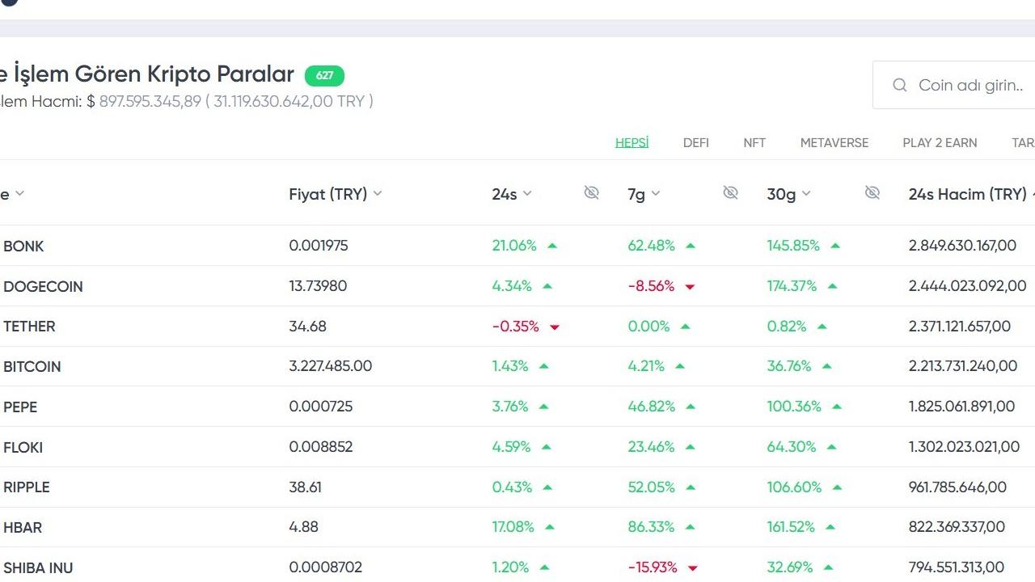Click FLOKI price 0.008852
This screenshot has width=1035, height=582.
(x=321, y=447)
